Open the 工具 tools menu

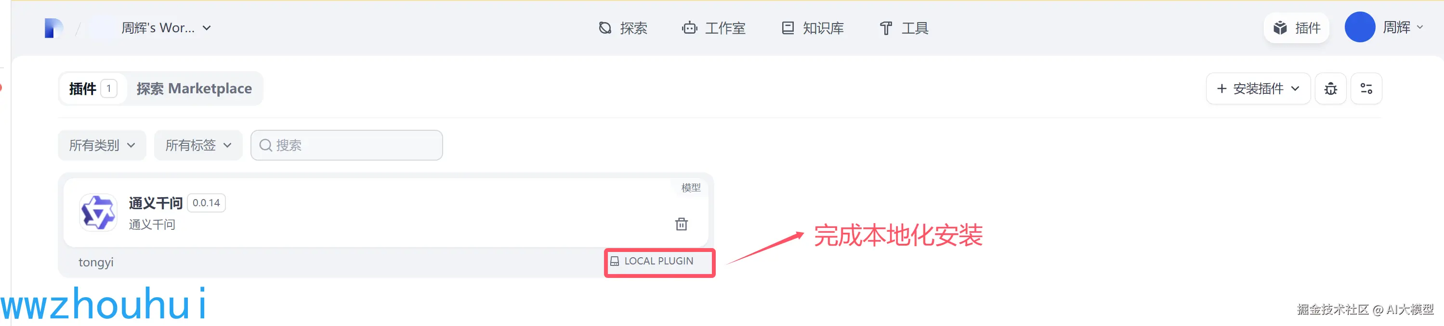904,28
